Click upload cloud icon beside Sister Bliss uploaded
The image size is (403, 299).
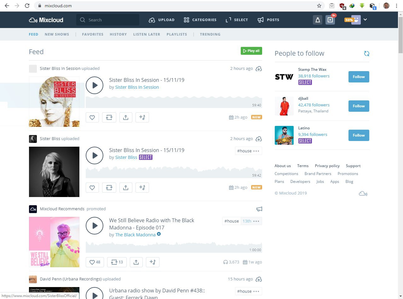coord(259,139)
